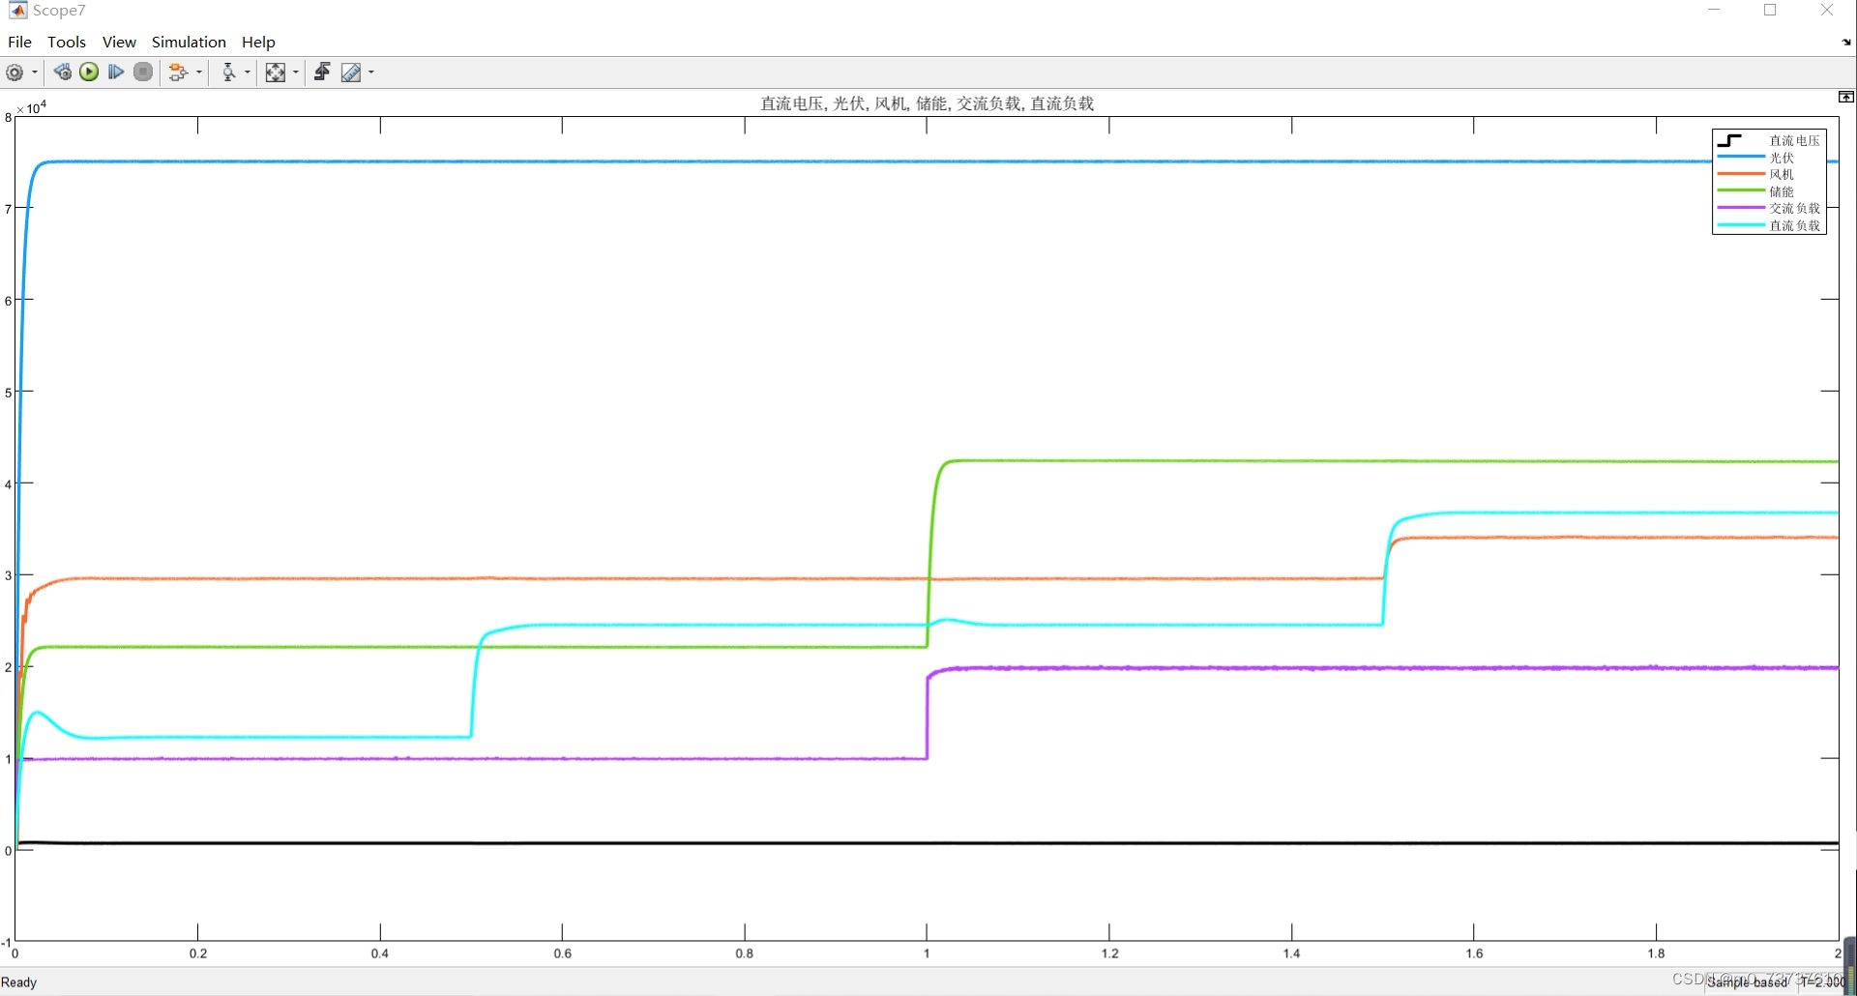Close the Scope7 window
1857x996 pixels.
click(1827, 10)
